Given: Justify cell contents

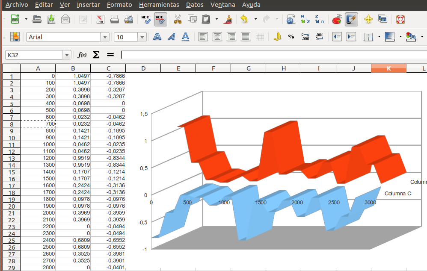Looking at the screenshot, I should (x=245, y=37).
